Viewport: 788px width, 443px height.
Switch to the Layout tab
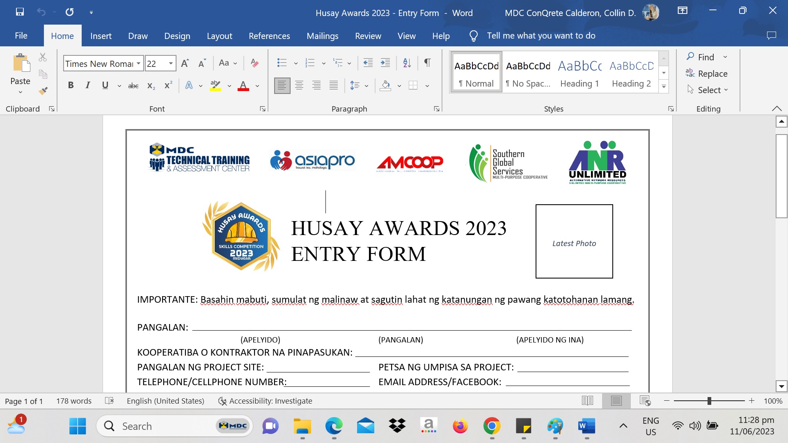(x=219, y=36)
